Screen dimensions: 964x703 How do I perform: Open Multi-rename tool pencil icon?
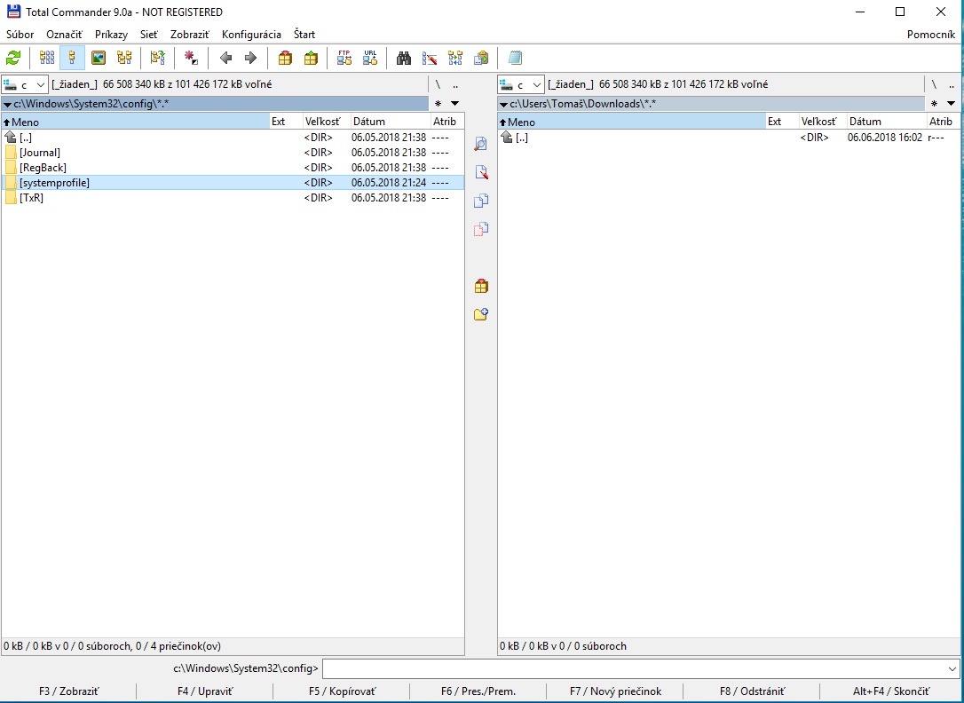pos(429,58)
